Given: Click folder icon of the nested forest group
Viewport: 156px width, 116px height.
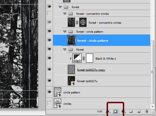Looking at the screenshot, I should point(70,49).
